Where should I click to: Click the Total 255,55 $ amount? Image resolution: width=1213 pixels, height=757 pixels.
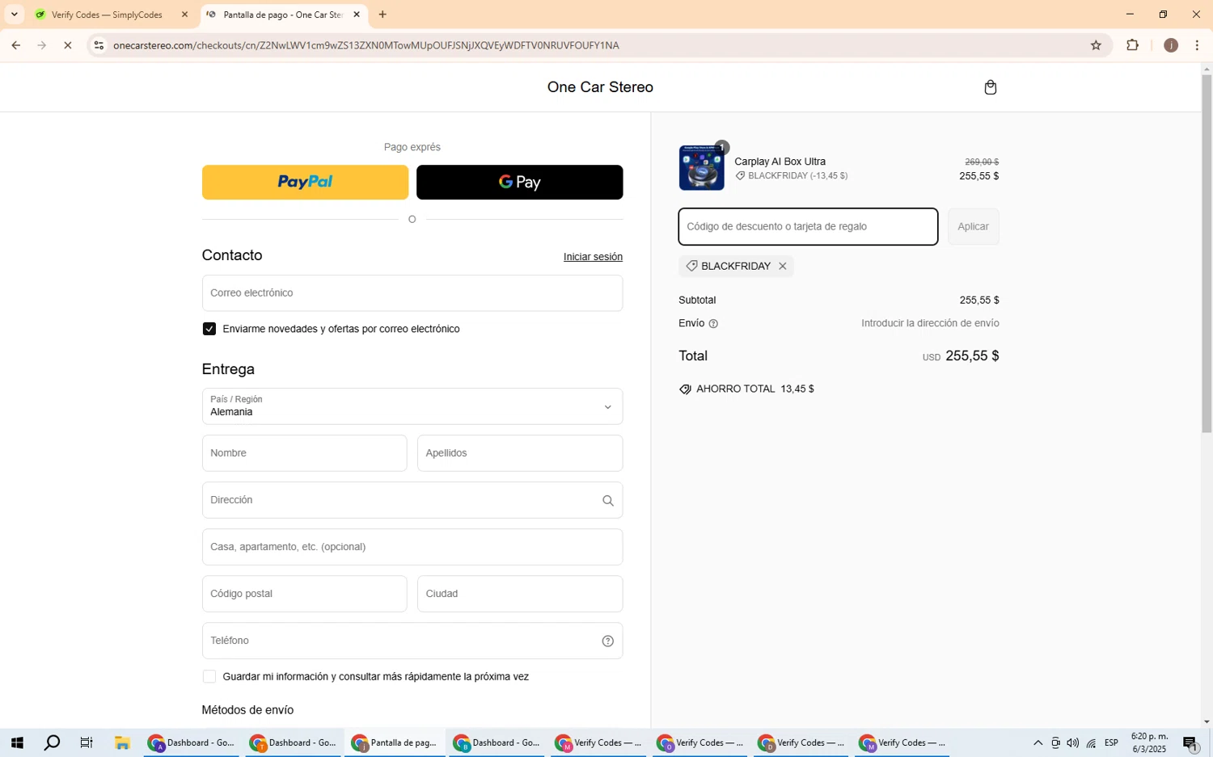coord(972,356)
